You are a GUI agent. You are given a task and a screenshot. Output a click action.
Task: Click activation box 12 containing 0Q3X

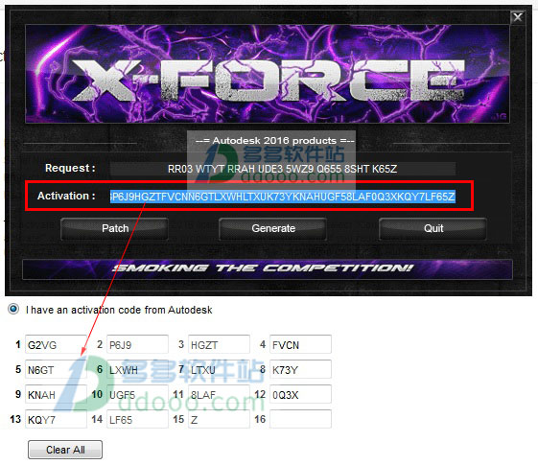point(300,394)
